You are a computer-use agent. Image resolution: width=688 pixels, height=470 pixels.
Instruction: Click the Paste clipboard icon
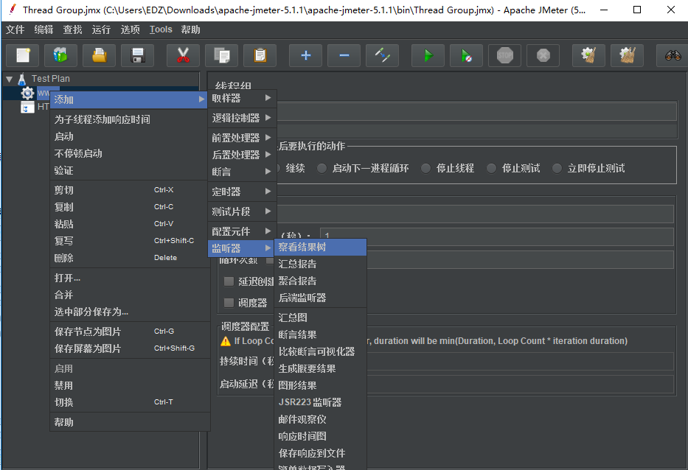point(260,56)
